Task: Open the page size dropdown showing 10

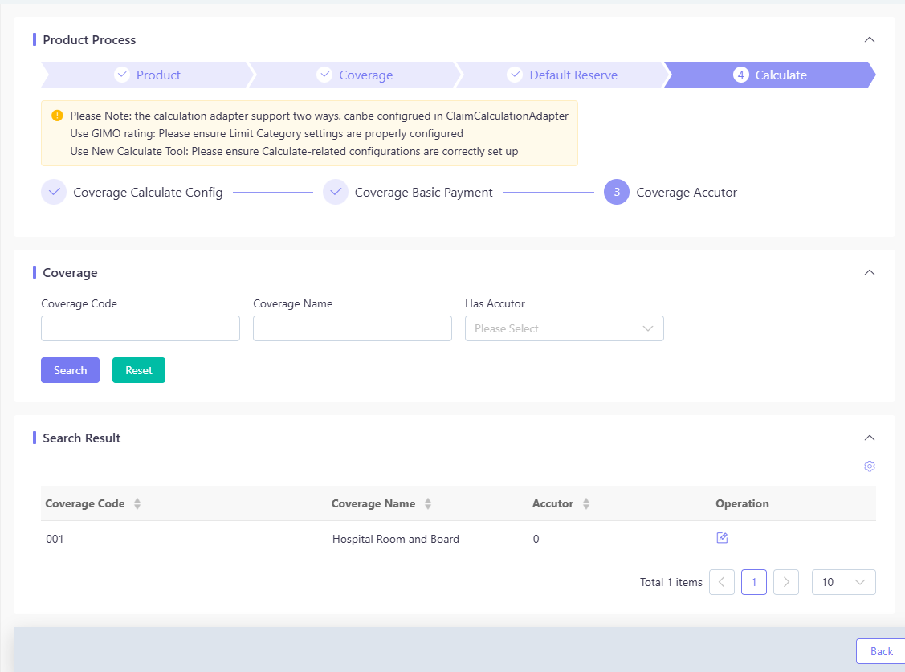Action: (843, 582)
